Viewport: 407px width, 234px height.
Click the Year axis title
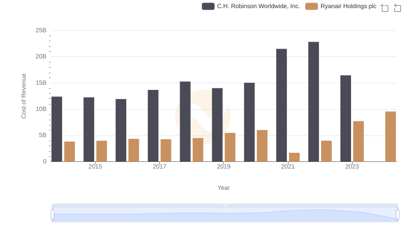[223, 188]
